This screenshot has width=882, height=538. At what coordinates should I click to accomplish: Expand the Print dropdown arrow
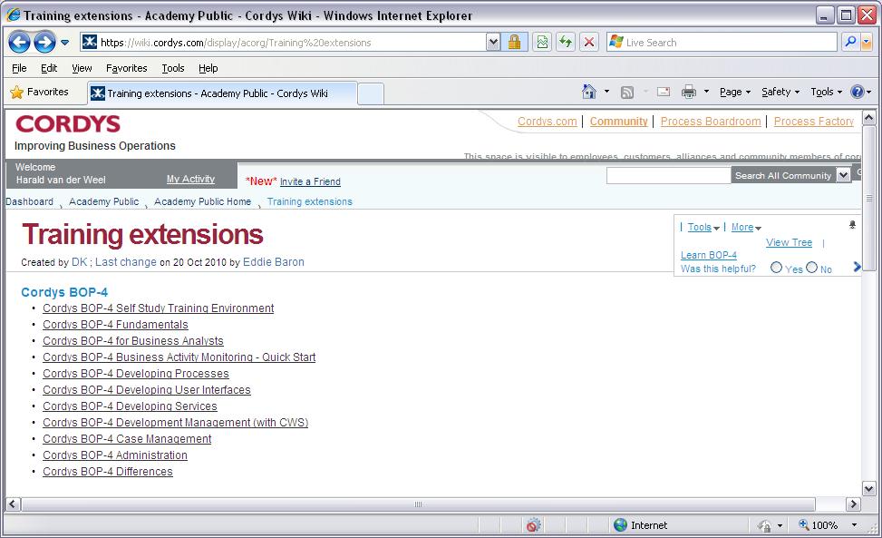point(706,91)
